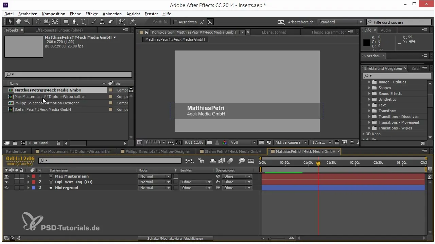Select the Brush tool
Screen dimensions: 435x244
[94, 22]
